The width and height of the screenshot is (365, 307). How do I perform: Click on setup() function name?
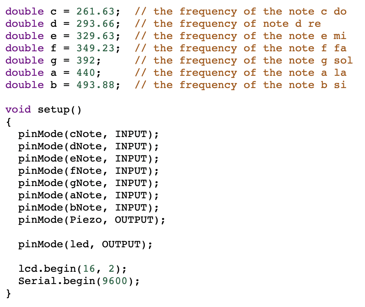coord(59,110)
